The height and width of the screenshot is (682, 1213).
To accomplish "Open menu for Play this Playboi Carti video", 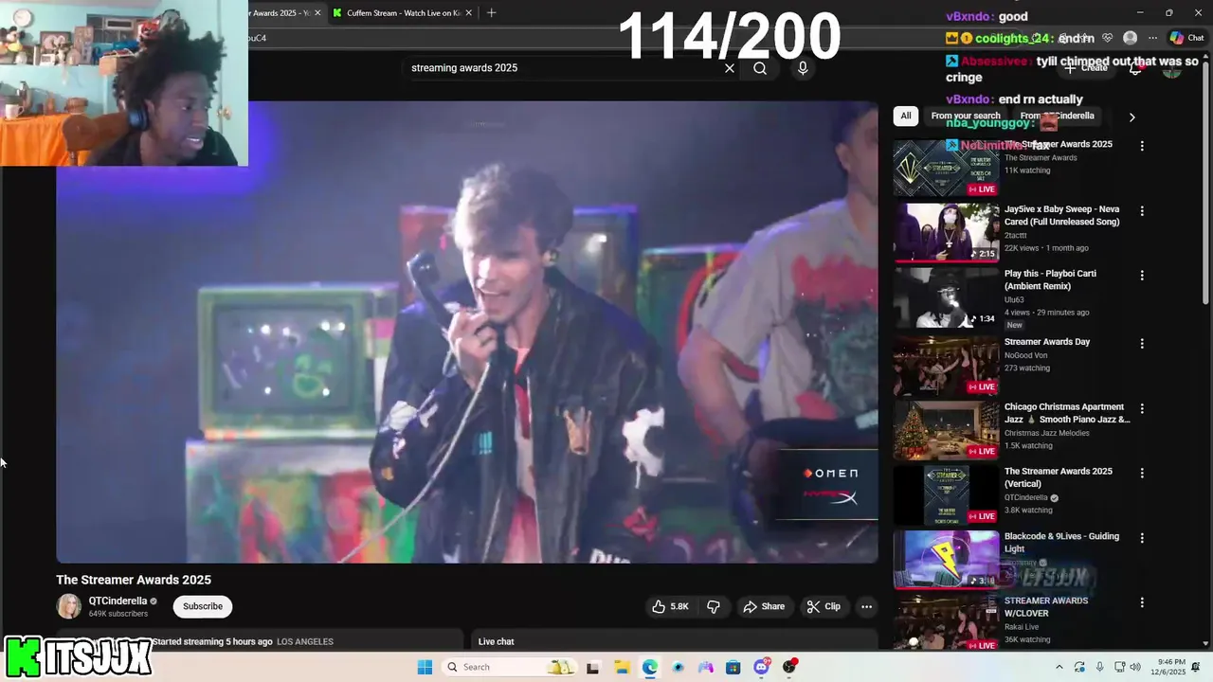I will click(x=1142, y=275).
